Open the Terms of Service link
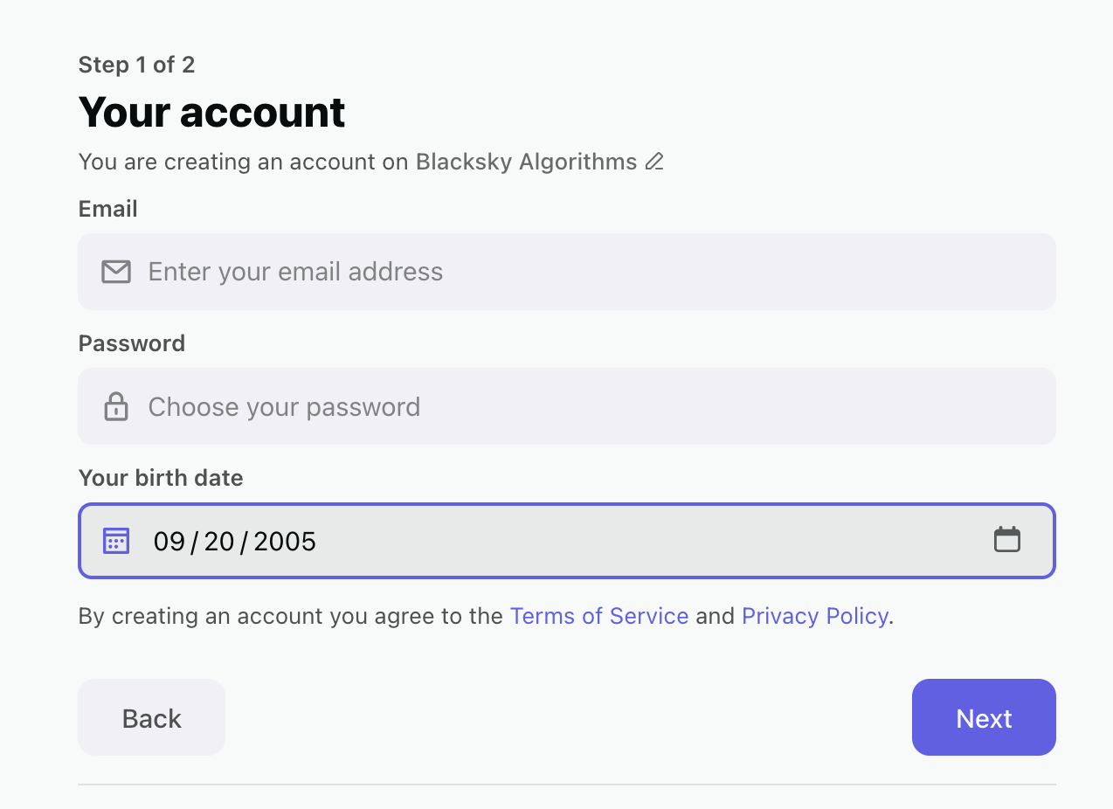Screen dimensions: 1113x809 (599, 616)
